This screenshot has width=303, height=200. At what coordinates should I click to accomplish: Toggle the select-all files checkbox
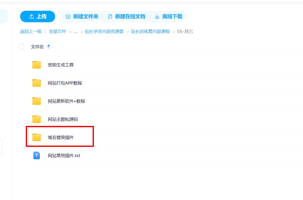pyautogui.click(x=21, y=47)
